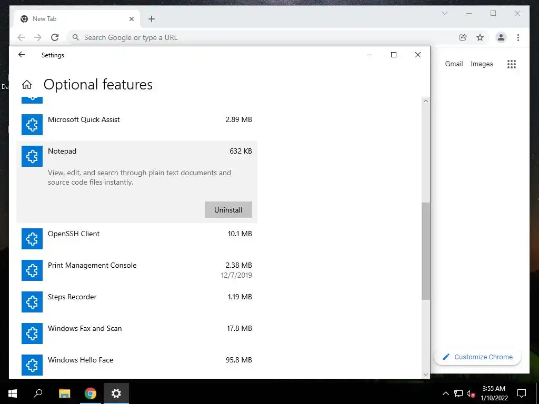Image resolution: width=539 pixels, height=404 pixels.
Task: Maximize the Settings window
Action: (x=394, y=55)
